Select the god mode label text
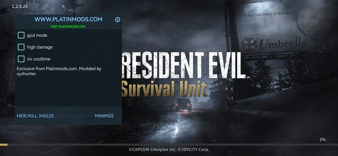This screenshot has width=338, height=156. (x=37, y=35)
